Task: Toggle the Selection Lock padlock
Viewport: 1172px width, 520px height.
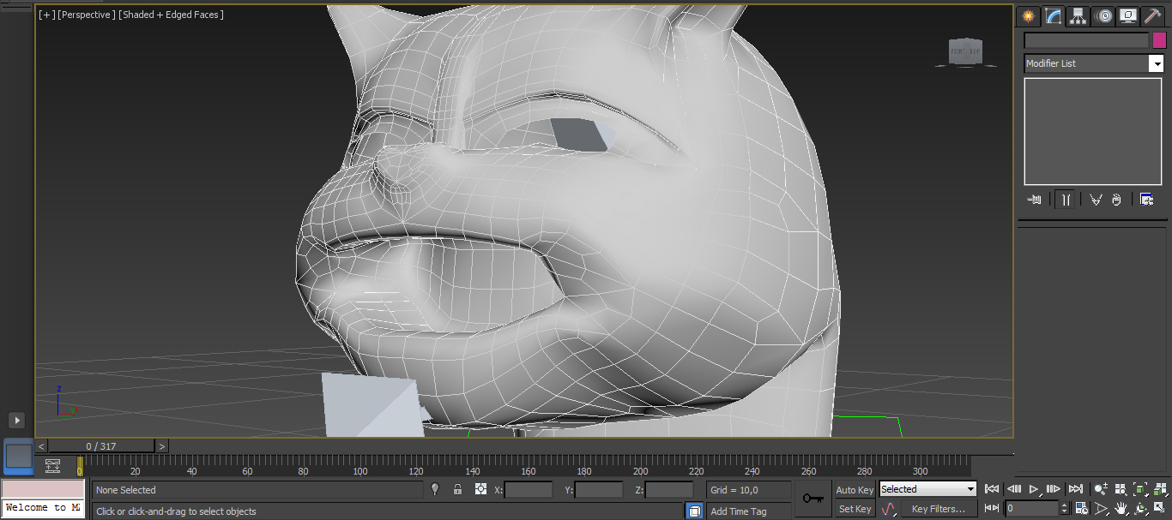Action: click(x=457, y=489)
